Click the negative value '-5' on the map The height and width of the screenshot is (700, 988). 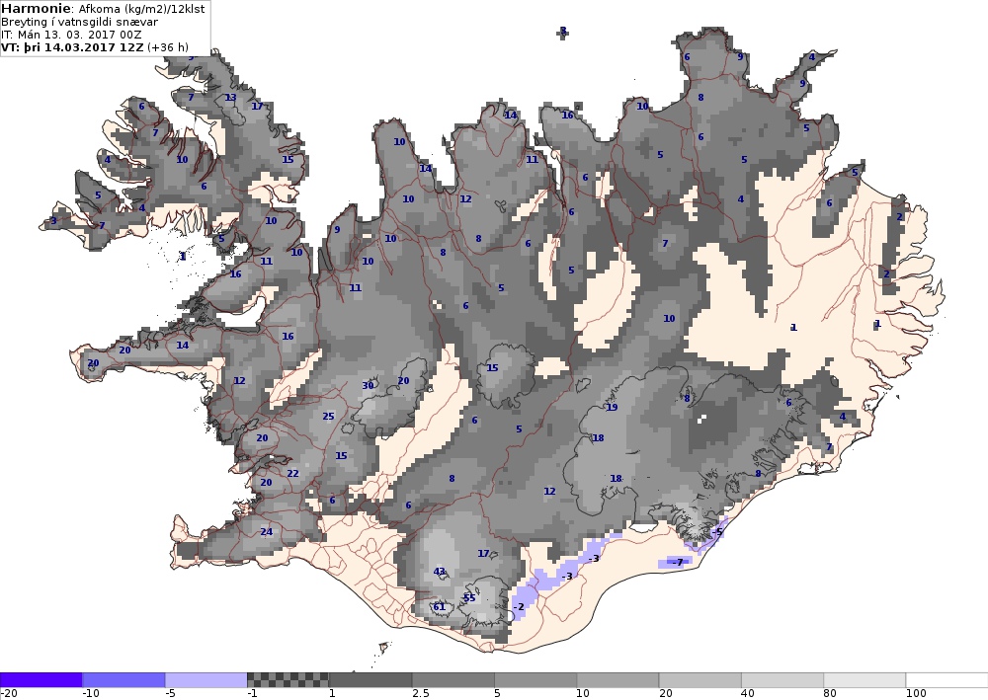[716, 532]
